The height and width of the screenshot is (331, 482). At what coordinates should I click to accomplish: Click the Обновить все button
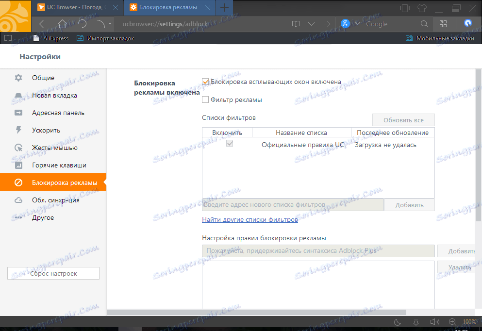pyautogui.click(x=403, y=120)
